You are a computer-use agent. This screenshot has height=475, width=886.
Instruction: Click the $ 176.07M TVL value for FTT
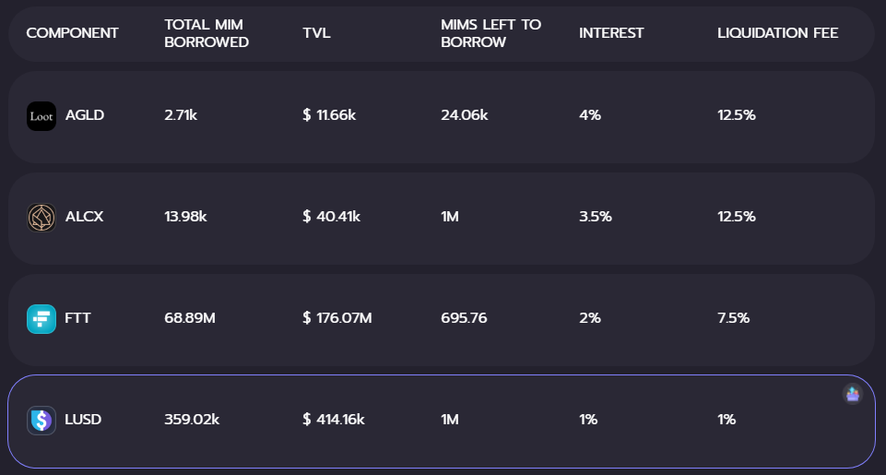pyautogui.click(x=337, y=318)
